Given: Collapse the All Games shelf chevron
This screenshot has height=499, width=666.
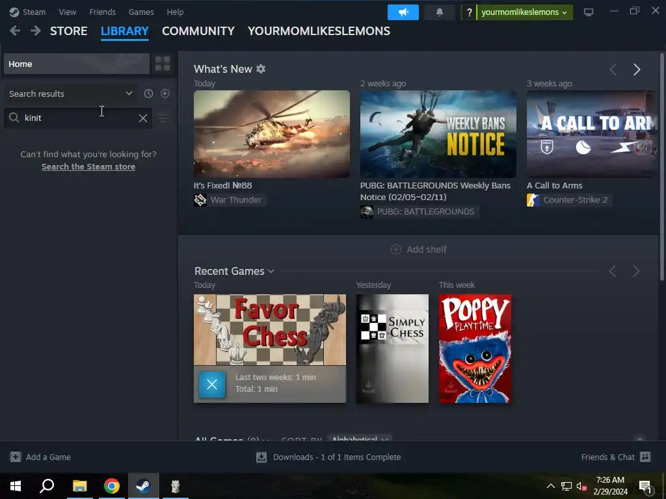Looking at the screenshot, I should 640,439.
